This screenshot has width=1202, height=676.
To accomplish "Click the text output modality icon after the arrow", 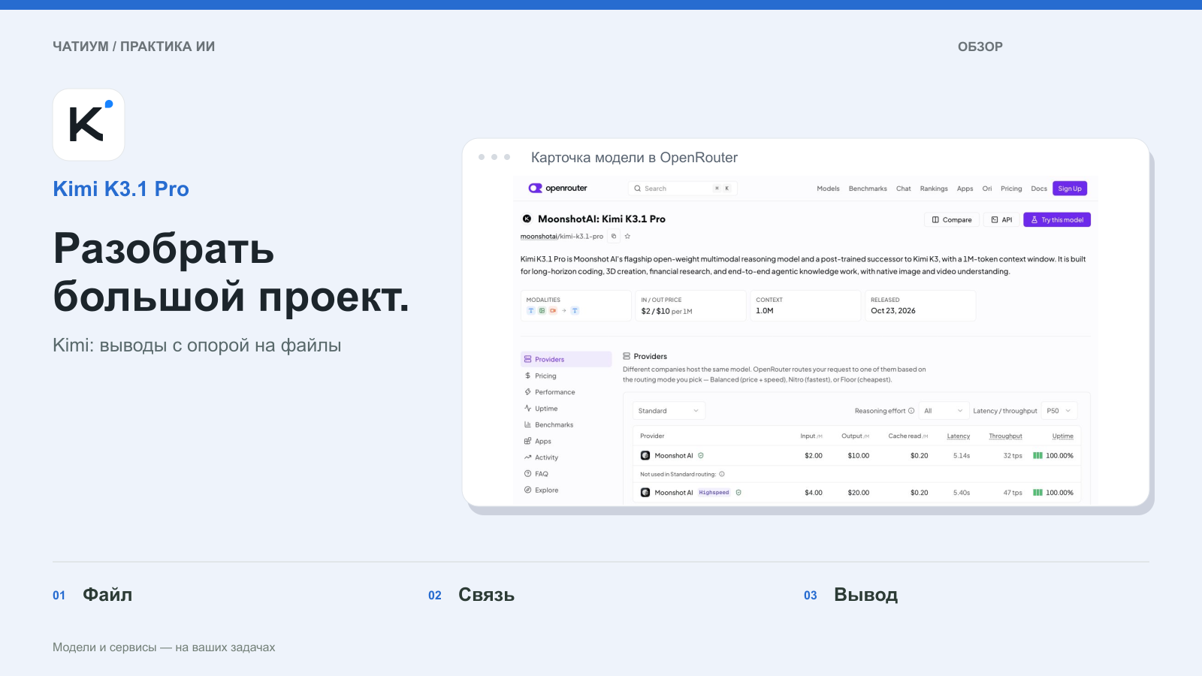I will 575,311.
